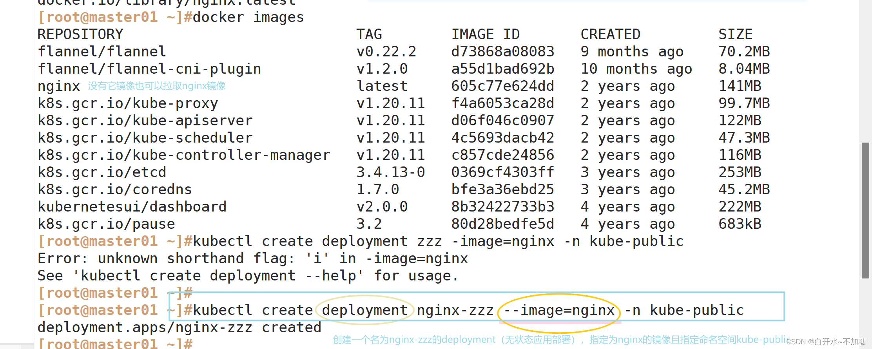Click size 122MB of kube-apiserver
This screenshot has height=349, width=872.
click(740, 121)
